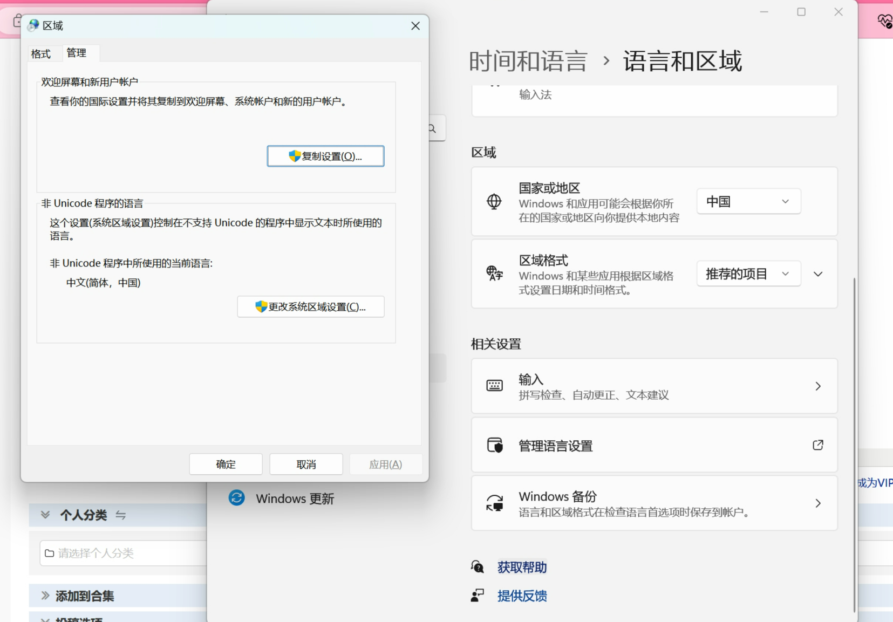Click the 输入法 card text
Screen dimensions: 893x622
[535, 94]
